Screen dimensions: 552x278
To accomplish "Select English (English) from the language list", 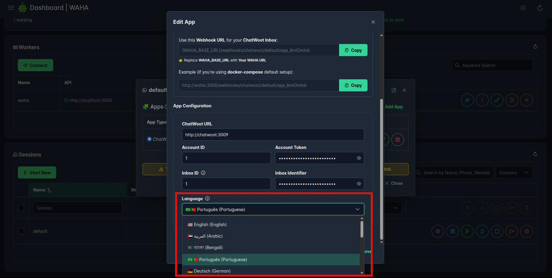I will click(x=271, y=225).
